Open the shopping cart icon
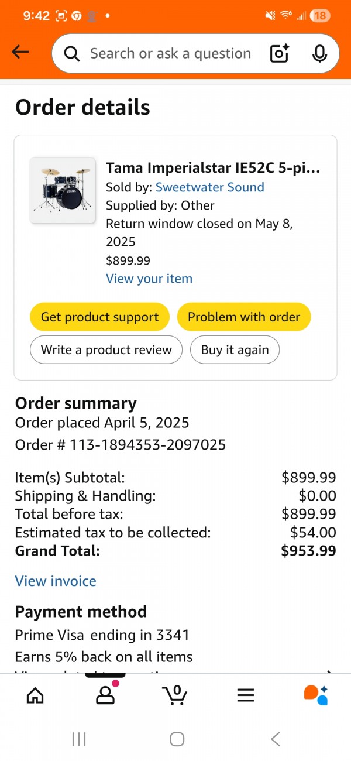The width and height of the screenshot is (351, 761). click(x=175, y=695)
